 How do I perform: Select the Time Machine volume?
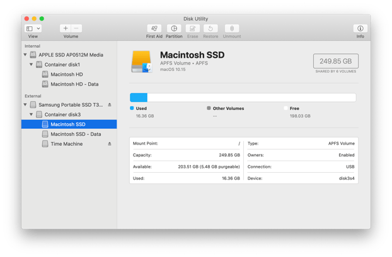click(69, 144)
